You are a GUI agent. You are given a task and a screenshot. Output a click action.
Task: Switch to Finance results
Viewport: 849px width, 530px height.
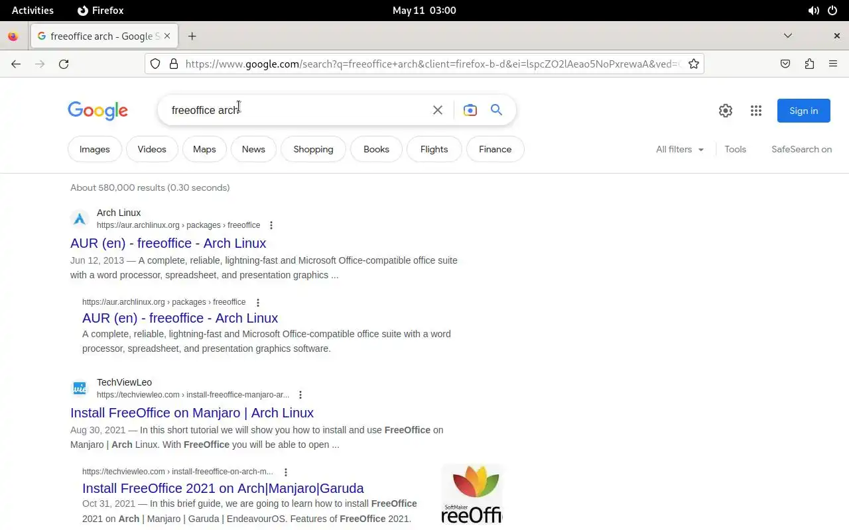point(495,149)
